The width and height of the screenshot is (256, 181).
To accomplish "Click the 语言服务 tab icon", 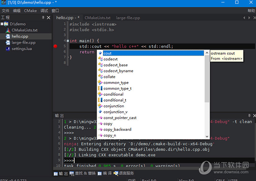I will (x=116, y=173).
